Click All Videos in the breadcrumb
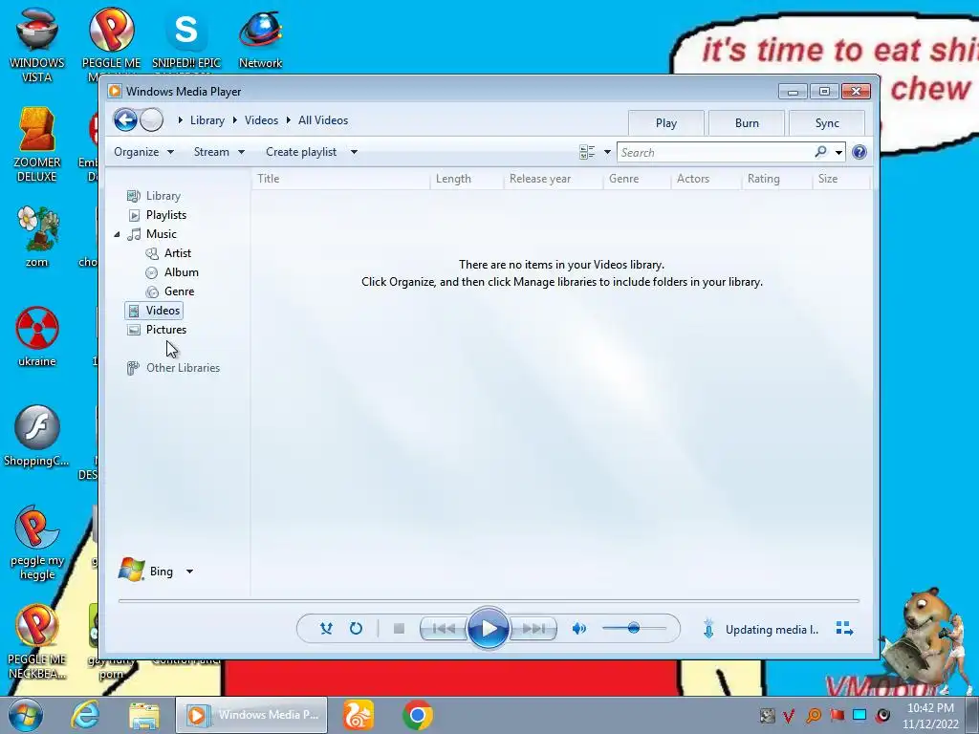Screen dimensions: 979x734 click(323, 120)
